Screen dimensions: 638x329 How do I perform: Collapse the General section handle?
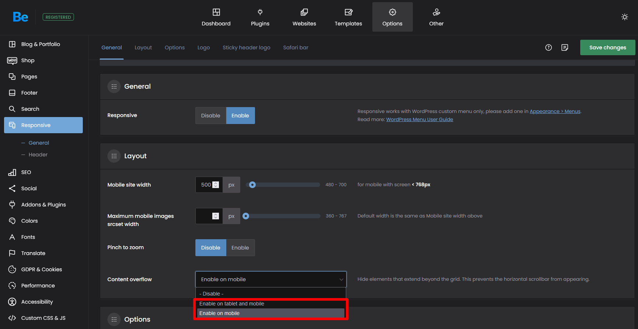coord(114,86)
